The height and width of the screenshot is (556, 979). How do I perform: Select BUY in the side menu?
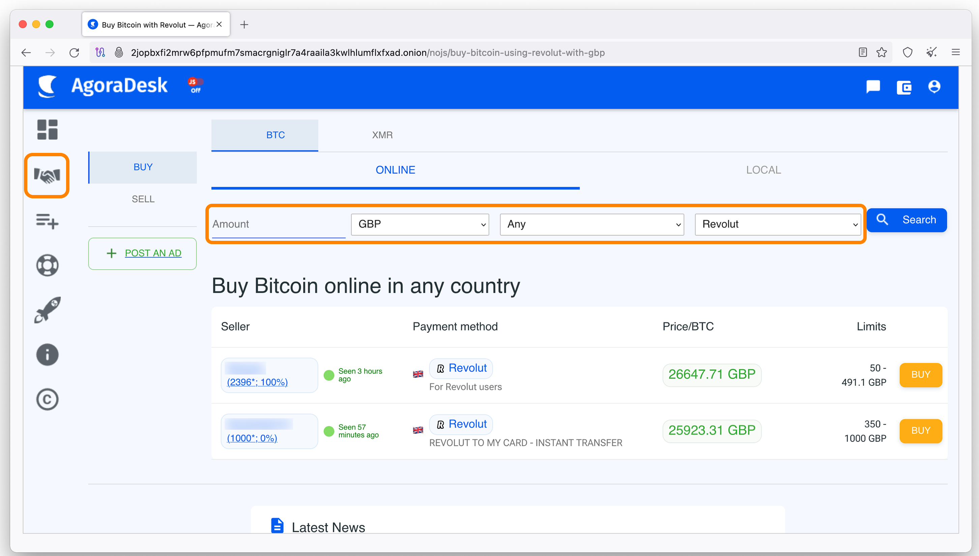pos(143,167)
